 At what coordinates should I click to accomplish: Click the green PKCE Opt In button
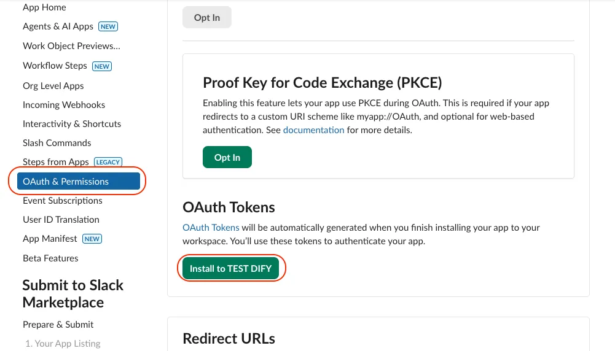coord(227,158)
